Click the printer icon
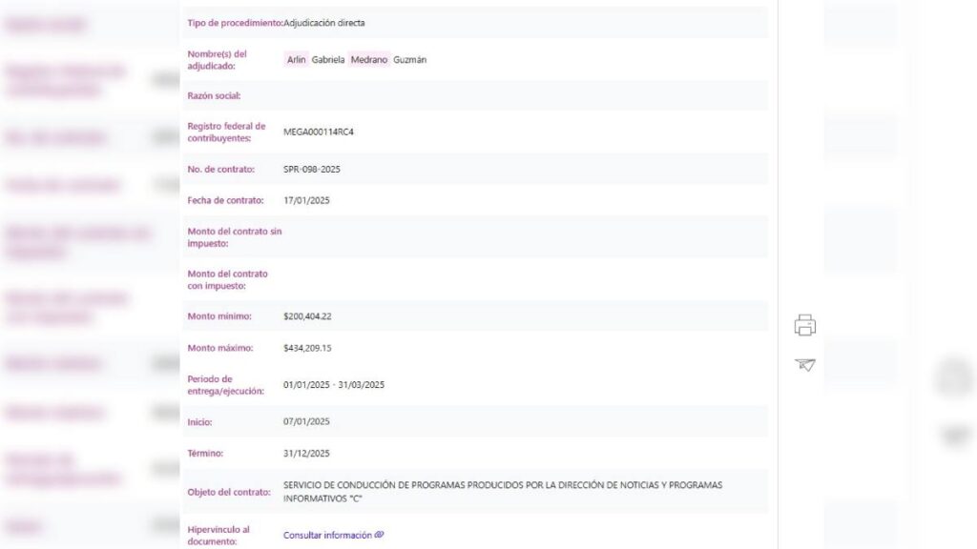 click(x=805, y=325)
